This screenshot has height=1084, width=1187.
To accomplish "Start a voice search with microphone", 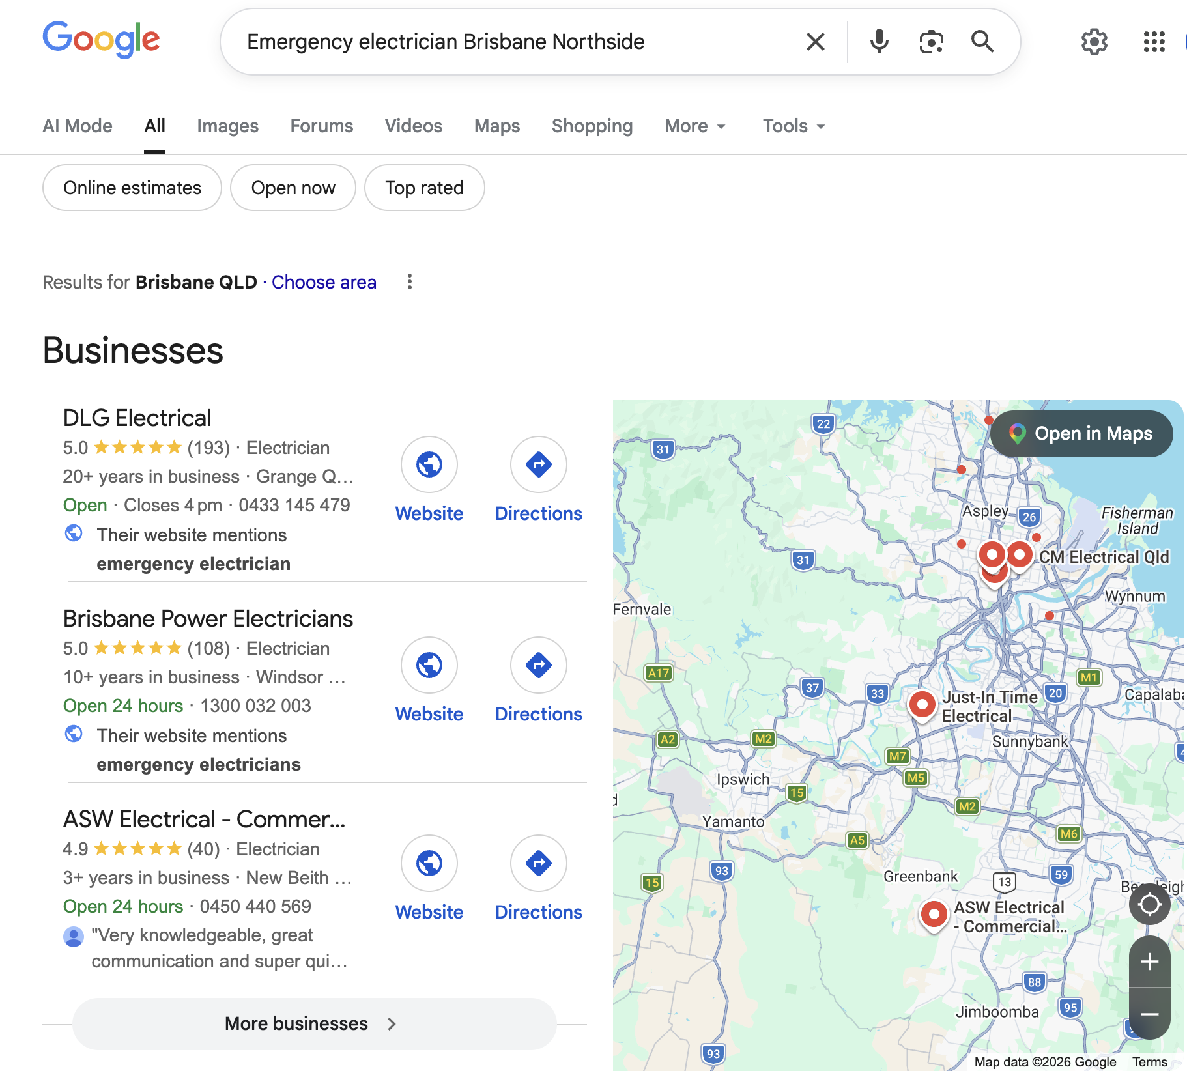I will 879,42.
